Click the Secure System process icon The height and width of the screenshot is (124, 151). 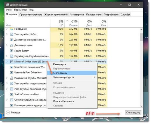point(11,51)
